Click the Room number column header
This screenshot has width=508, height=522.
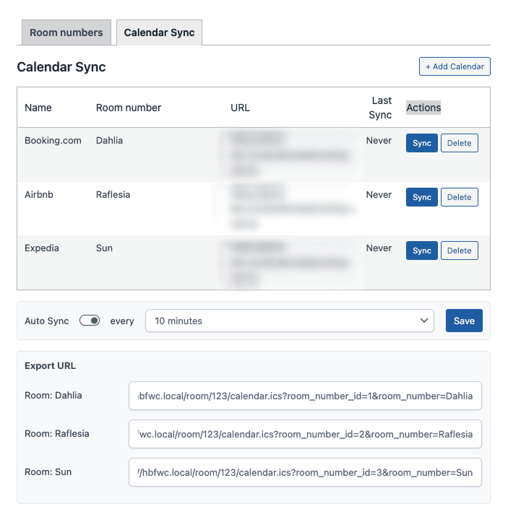tap(129, 108)
